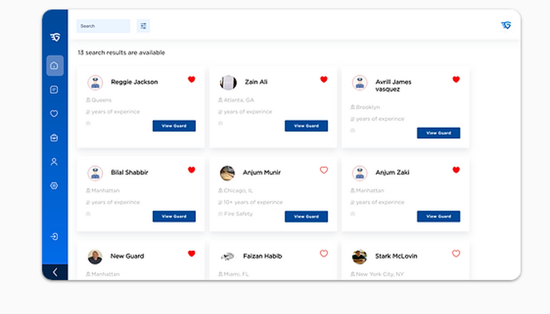Click the sidebar logo at top
The height and width of the screenshot is (314, 550).
[x=54, y=37]
